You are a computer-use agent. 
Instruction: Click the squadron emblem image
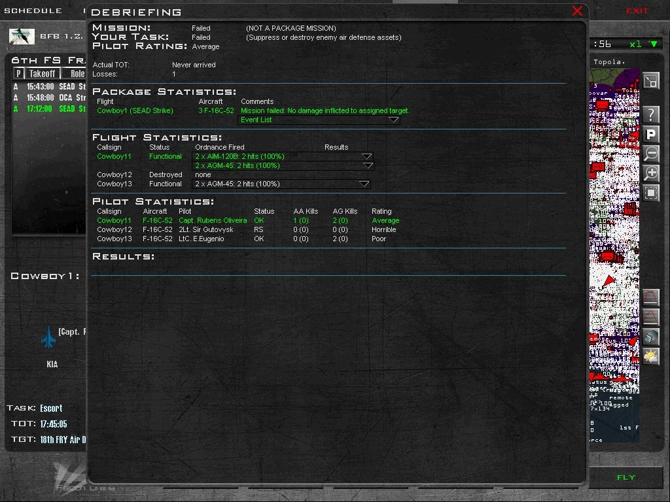[x=22, y=37]
